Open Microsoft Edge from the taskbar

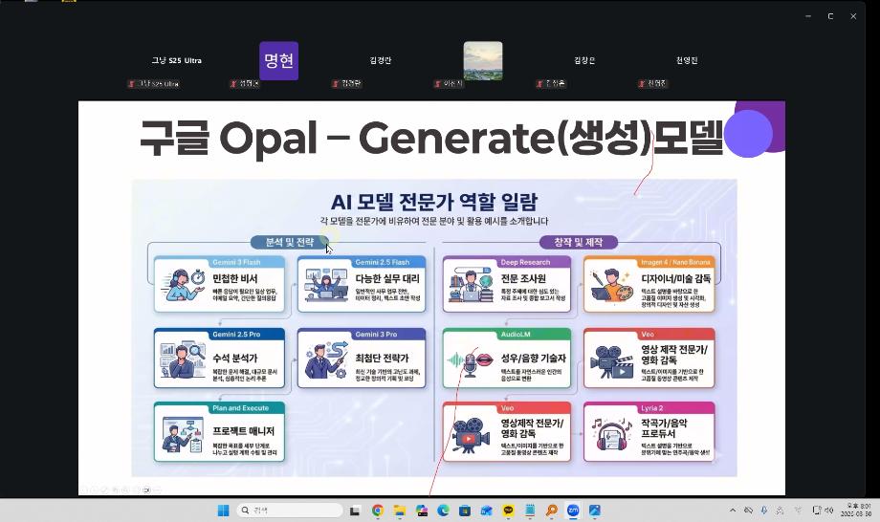(442, 511)
